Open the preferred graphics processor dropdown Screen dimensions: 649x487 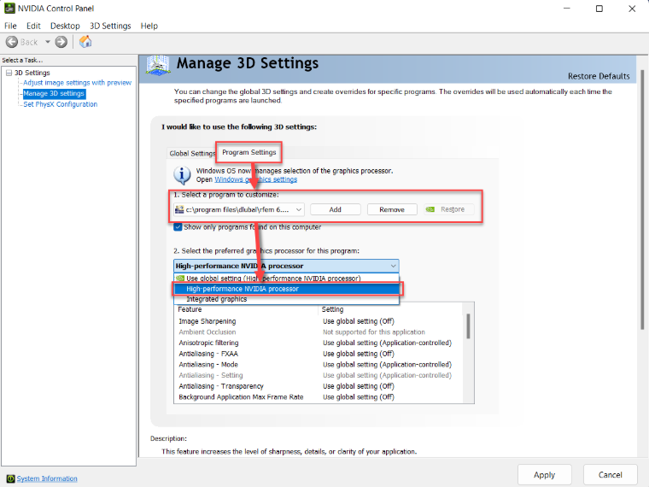pos(286,266)
